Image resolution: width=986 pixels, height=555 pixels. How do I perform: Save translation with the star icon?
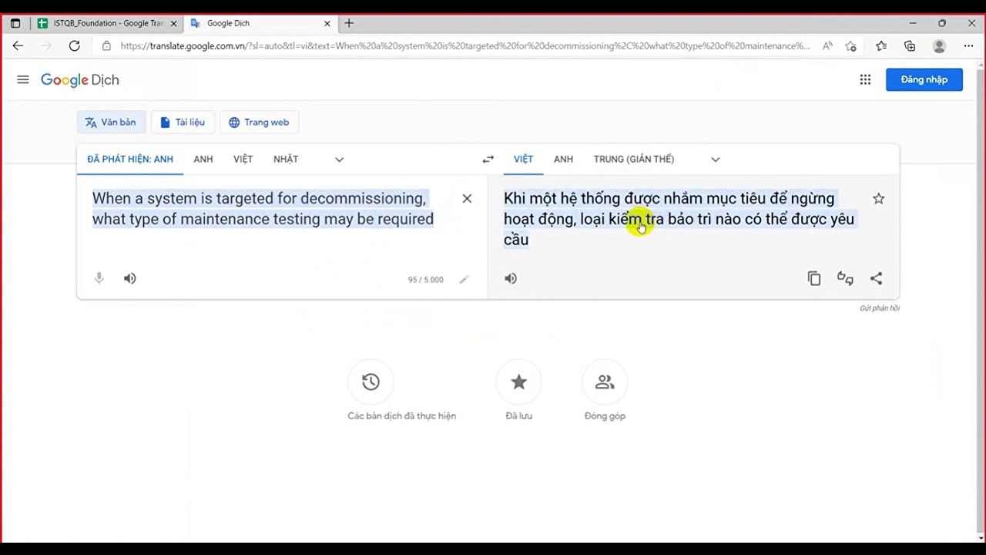tap(878, 199)
